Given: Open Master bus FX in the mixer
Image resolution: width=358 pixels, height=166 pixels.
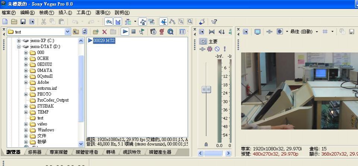Looking at the screenshot, I should click(x=202, y=49).
